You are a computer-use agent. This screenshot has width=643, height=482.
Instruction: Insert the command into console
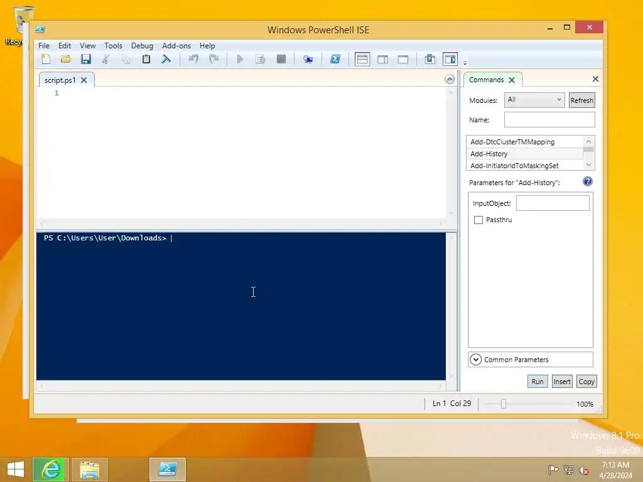562,382
